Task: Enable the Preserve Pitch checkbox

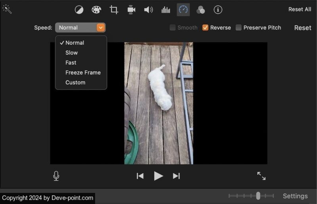Action: click(239, 28)
